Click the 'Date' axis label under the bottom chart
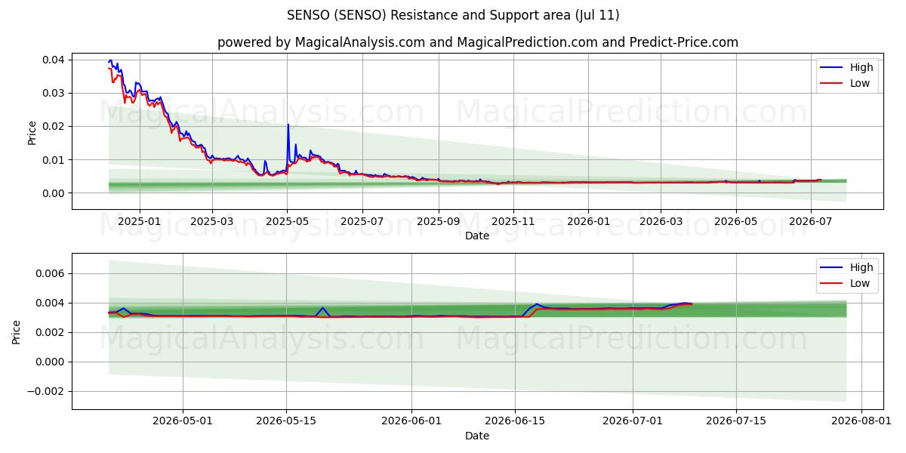Screen dimensions: 906x453 click(476, 436)
